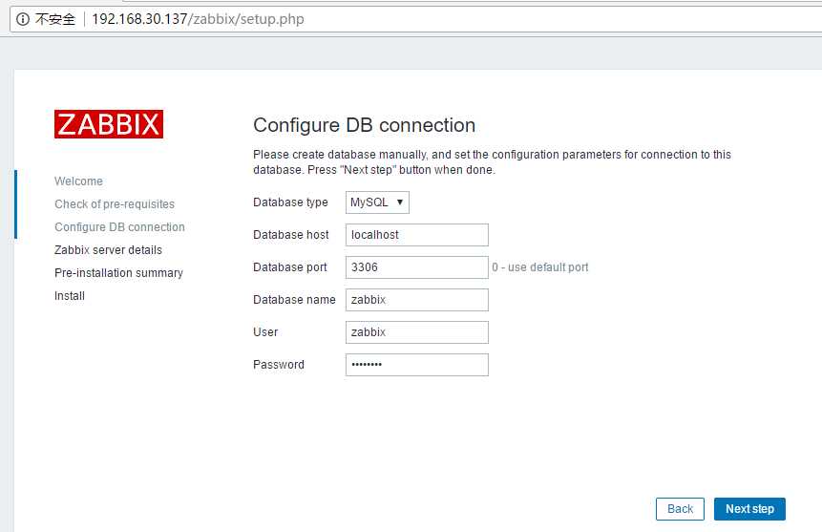
Task: Select Check of pre-requisites step
Action: (x=115, y=204)
